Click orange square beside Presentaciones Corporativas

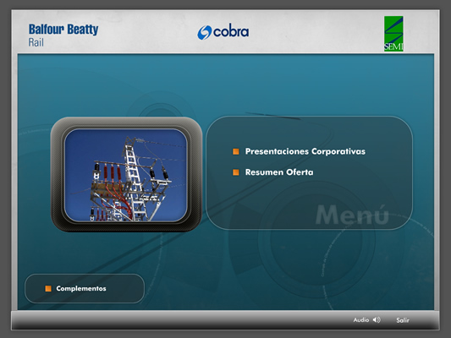[x=236, y=151]
